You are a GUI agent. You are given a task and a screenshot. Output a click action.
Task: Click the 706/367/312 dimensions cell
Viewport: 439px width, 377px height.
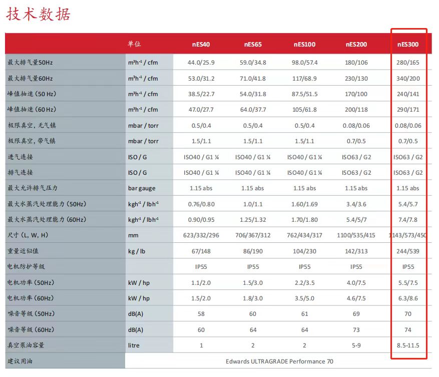coord(253,235)
